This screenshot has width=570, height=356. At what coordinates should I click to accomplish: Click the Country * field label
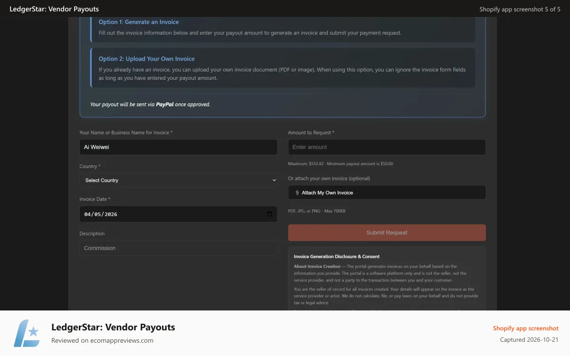(x=90, y=166)
